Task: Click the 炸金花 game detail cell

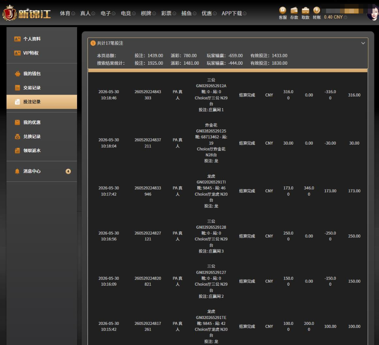Action: 211,143
